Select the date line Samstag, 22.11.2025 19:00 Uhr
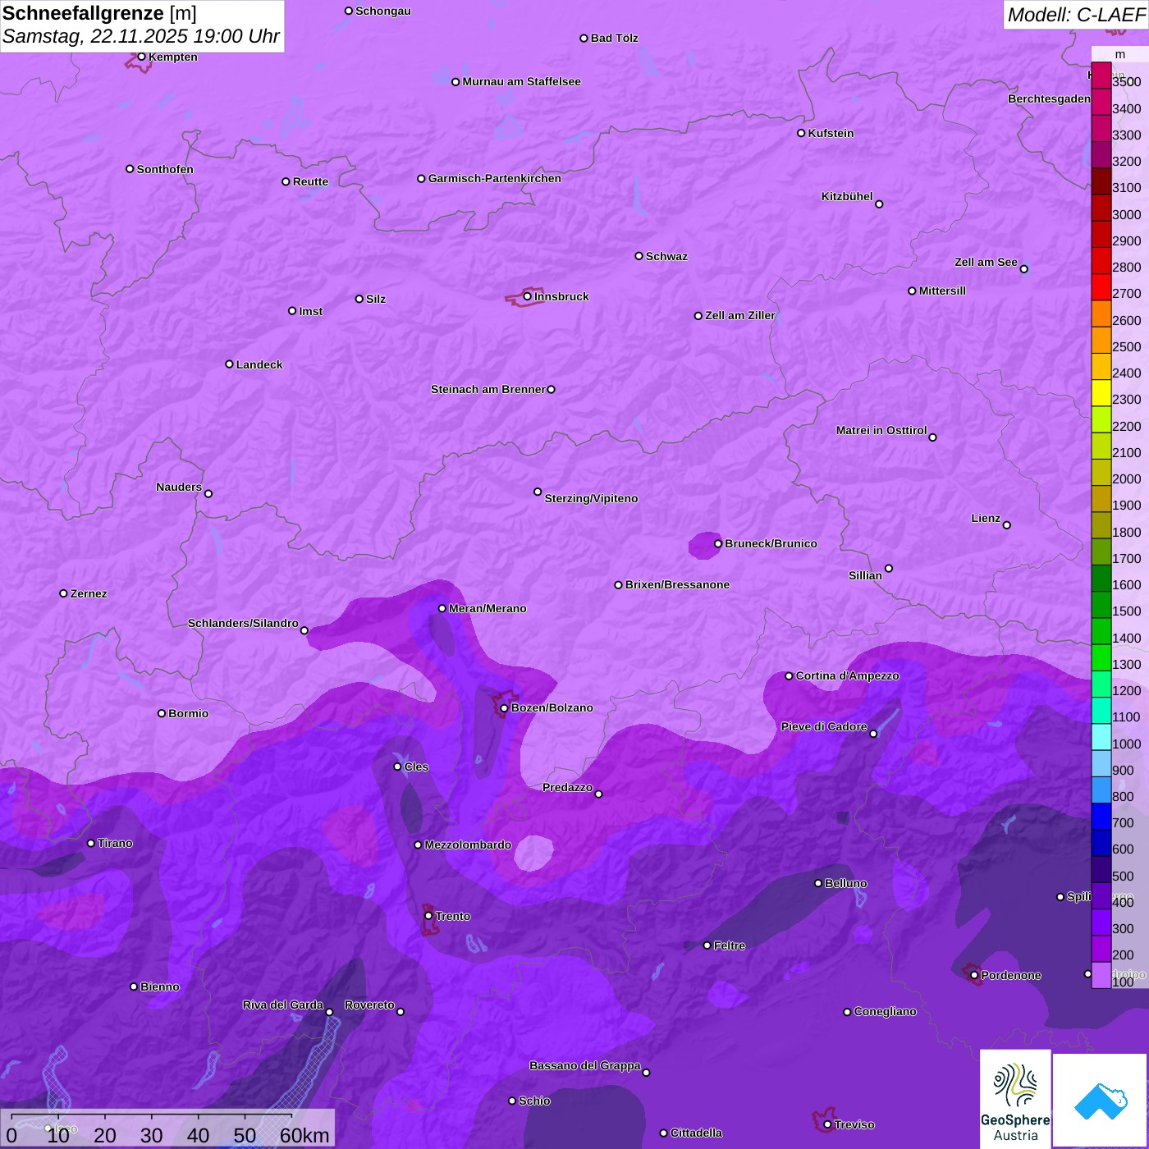The width and height of the screenshot is (1149, 1149). pyautogui.click(x=141, y=36)
